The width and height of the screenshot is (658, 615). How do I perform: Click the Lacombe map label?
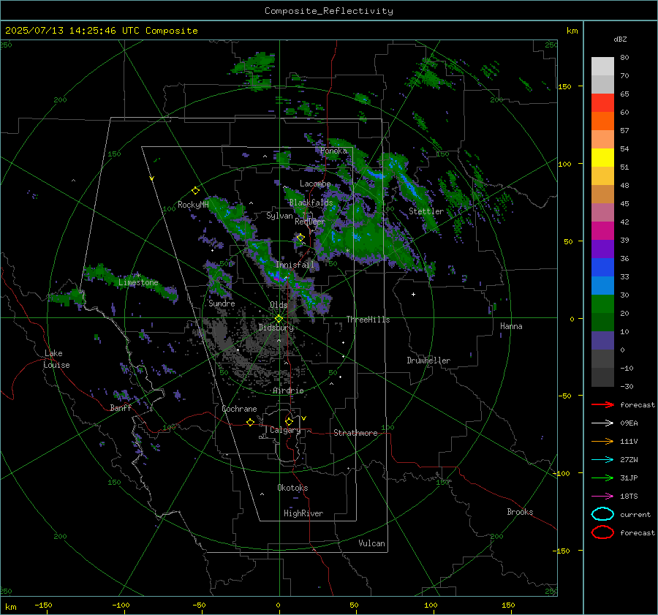coord(315,184)
